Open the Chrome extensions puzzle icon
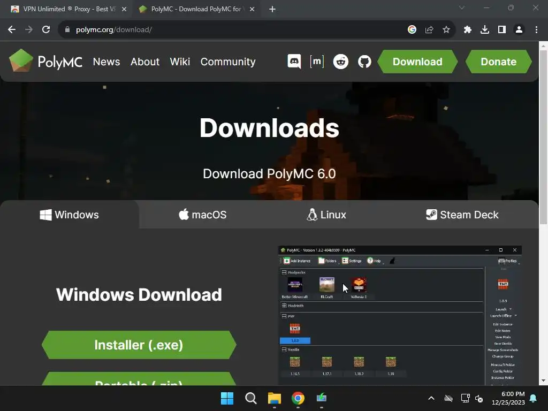The width and height of the screenshot is (548, 411). [x=468, y=30]
